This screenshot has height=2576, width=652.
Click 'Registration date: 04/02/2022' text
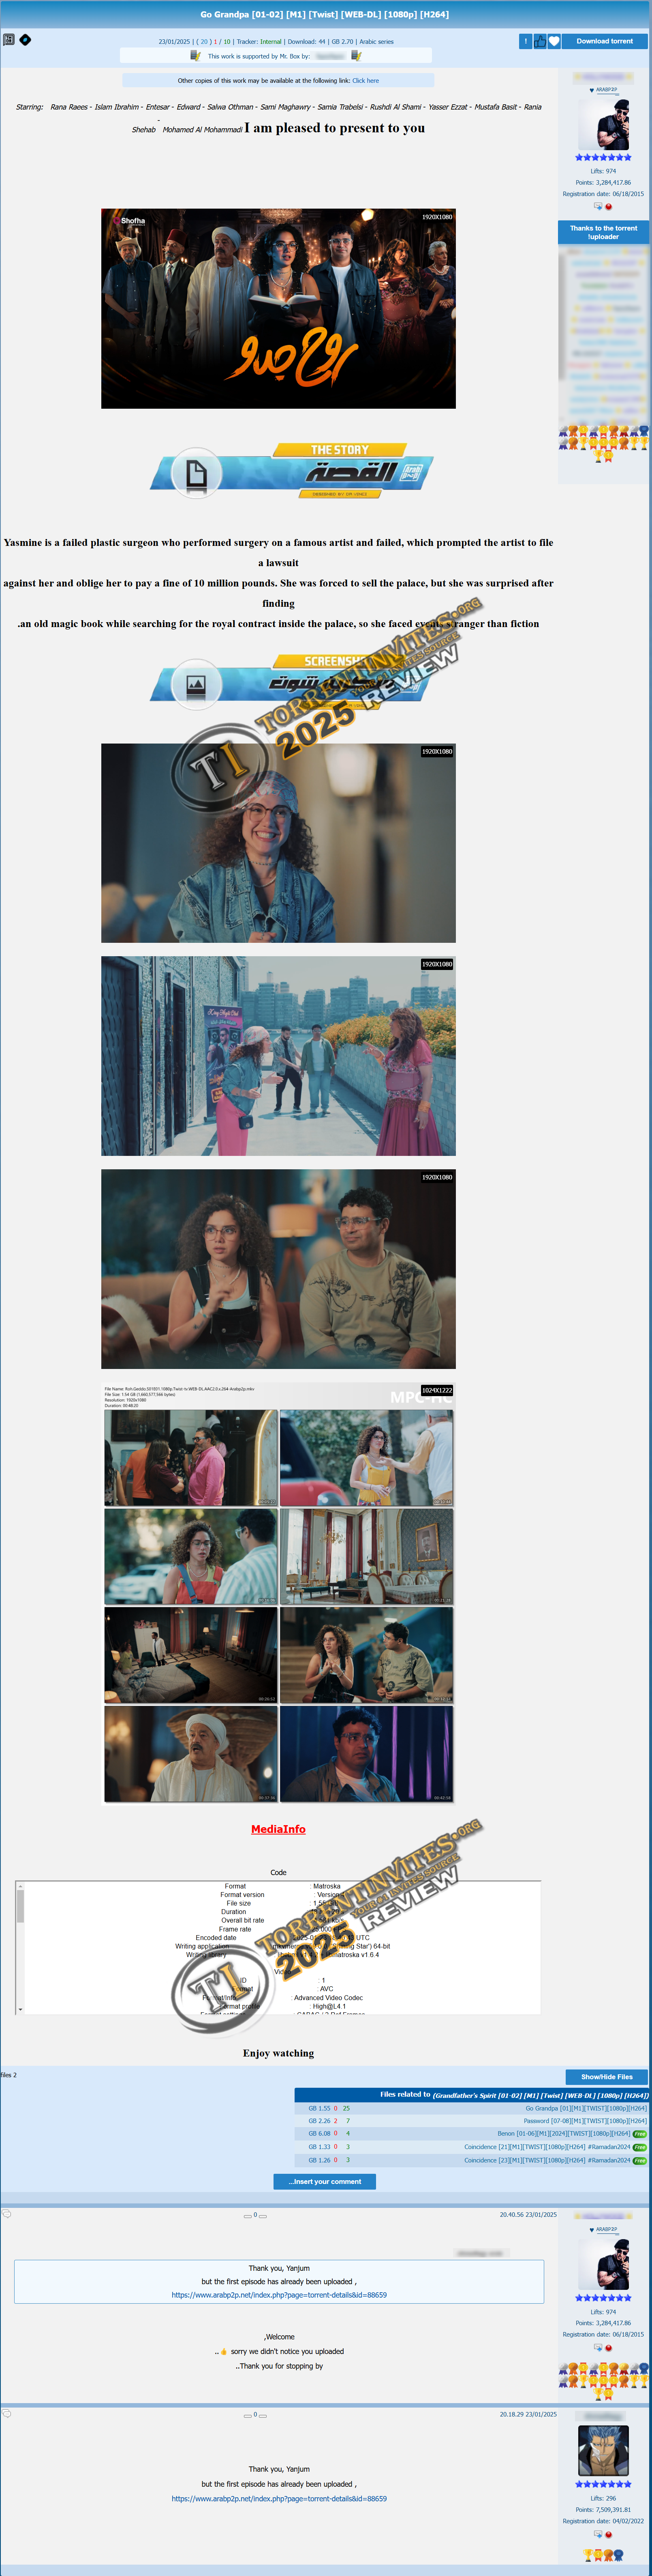[x=603, y=2521]
